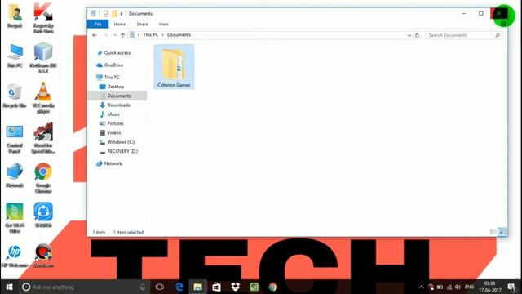The width and height of the screenshot is (522, 294).
Task: Click the search magnifier icon
Action: [498, 35]
